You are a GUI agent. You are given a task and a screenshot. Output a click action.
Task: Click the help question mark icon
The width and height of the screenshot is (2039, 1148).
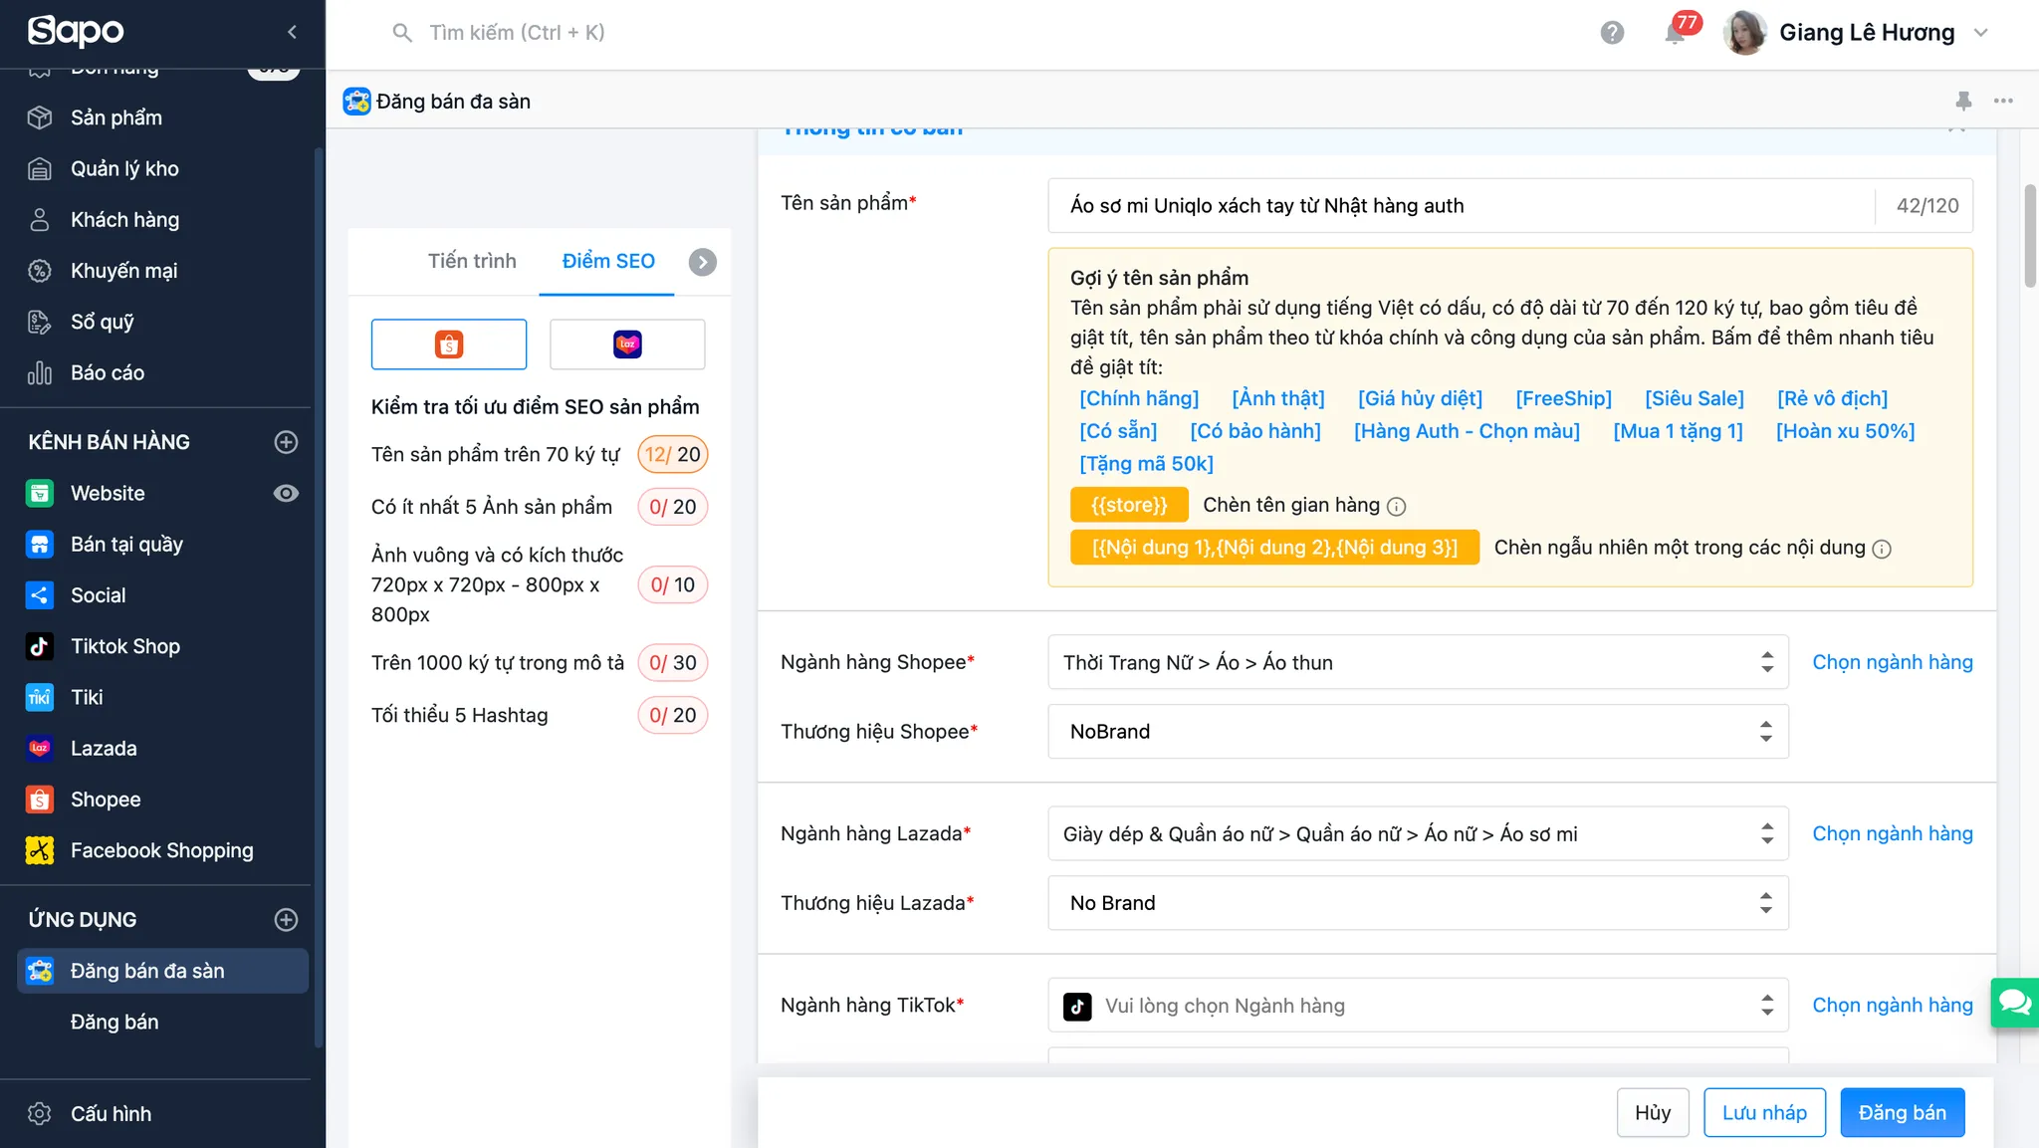pos(1612,33)
